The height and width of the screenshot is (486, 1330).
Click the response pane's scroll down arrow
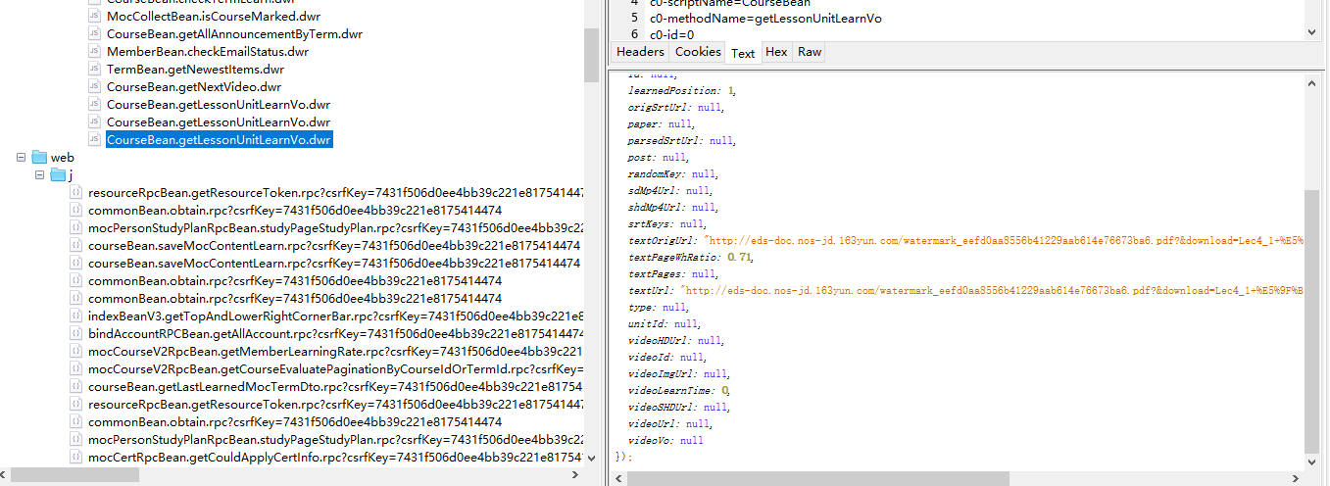1312,463
